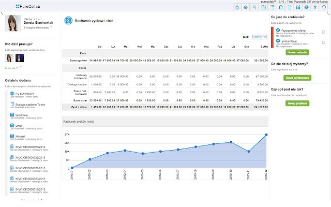Click the Zysk / strata row label
331x207 pixels.
tap(79, 107)
